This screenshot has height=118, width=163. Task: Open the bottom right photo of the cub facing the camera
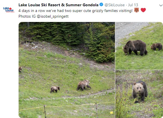tap(139, 94)
